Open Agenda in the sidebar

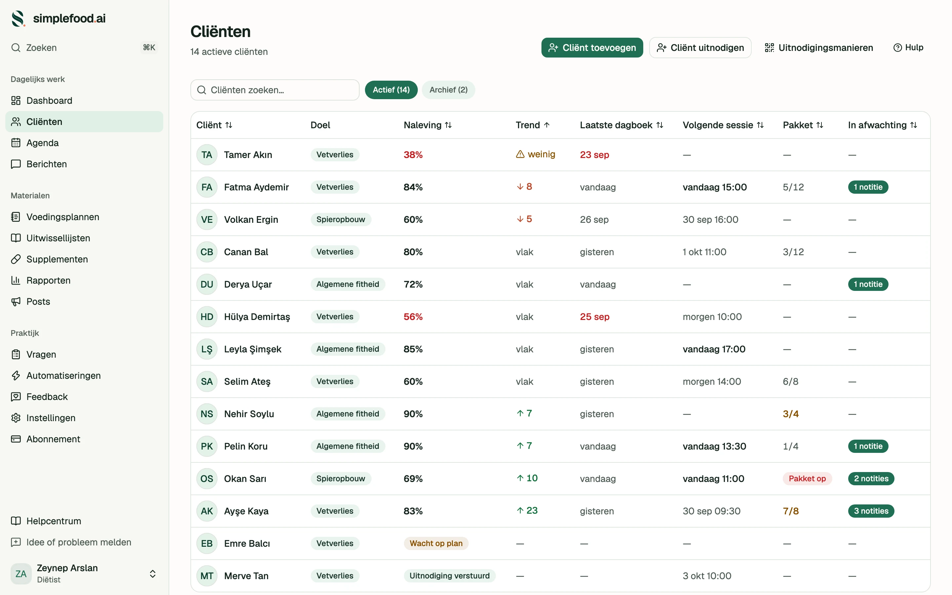(84, 143)
